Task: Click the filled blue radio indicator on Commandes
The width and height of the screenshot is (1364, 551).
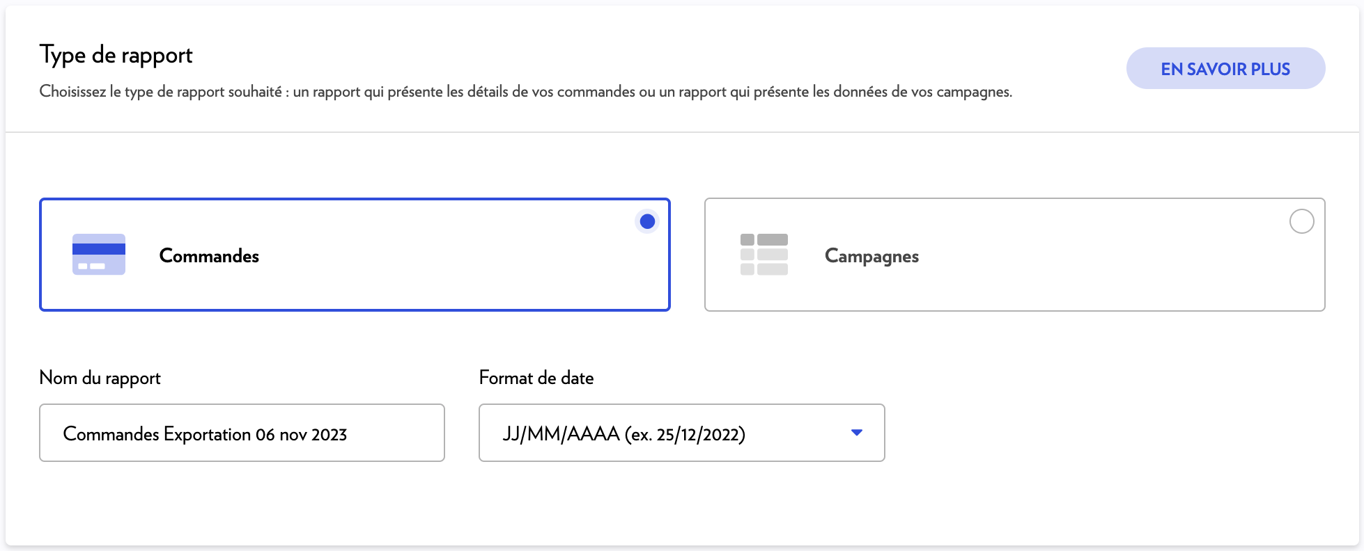Action: pyautogui.click(x=646, y=221)
